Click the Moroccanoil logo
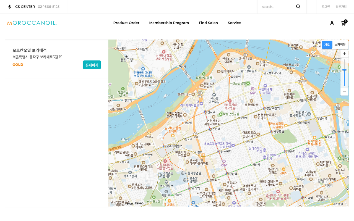Screen dimensions: 354x221 (32, 23)
